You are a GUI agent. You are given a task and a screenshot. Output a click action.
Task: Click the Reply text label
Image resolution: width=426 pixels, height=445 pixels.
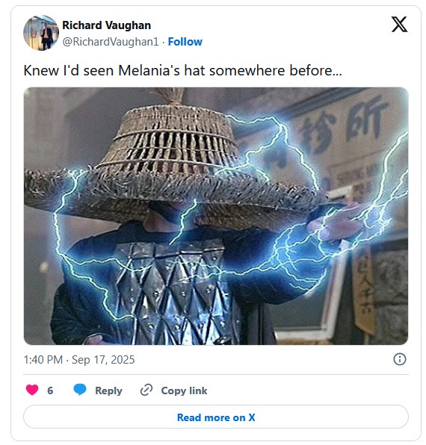(108, 390)
